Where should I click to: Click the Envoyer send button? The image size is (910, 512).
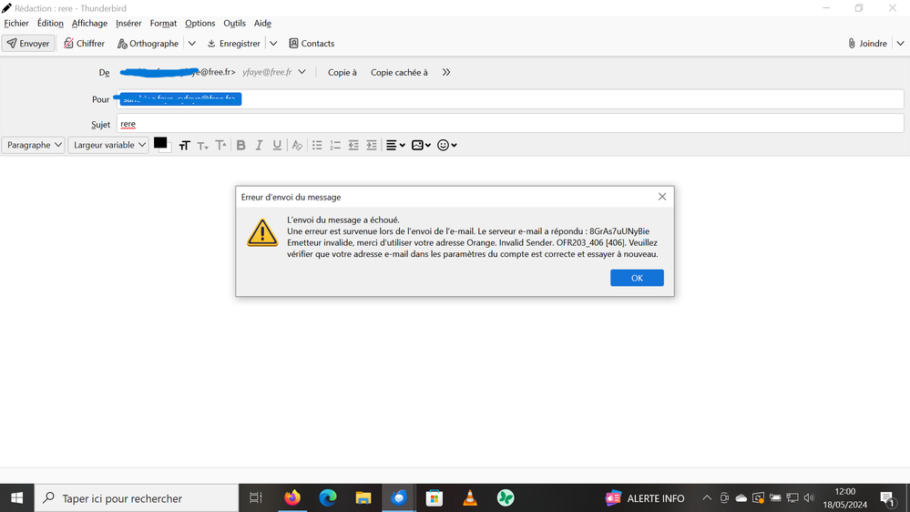pos(28,44)
